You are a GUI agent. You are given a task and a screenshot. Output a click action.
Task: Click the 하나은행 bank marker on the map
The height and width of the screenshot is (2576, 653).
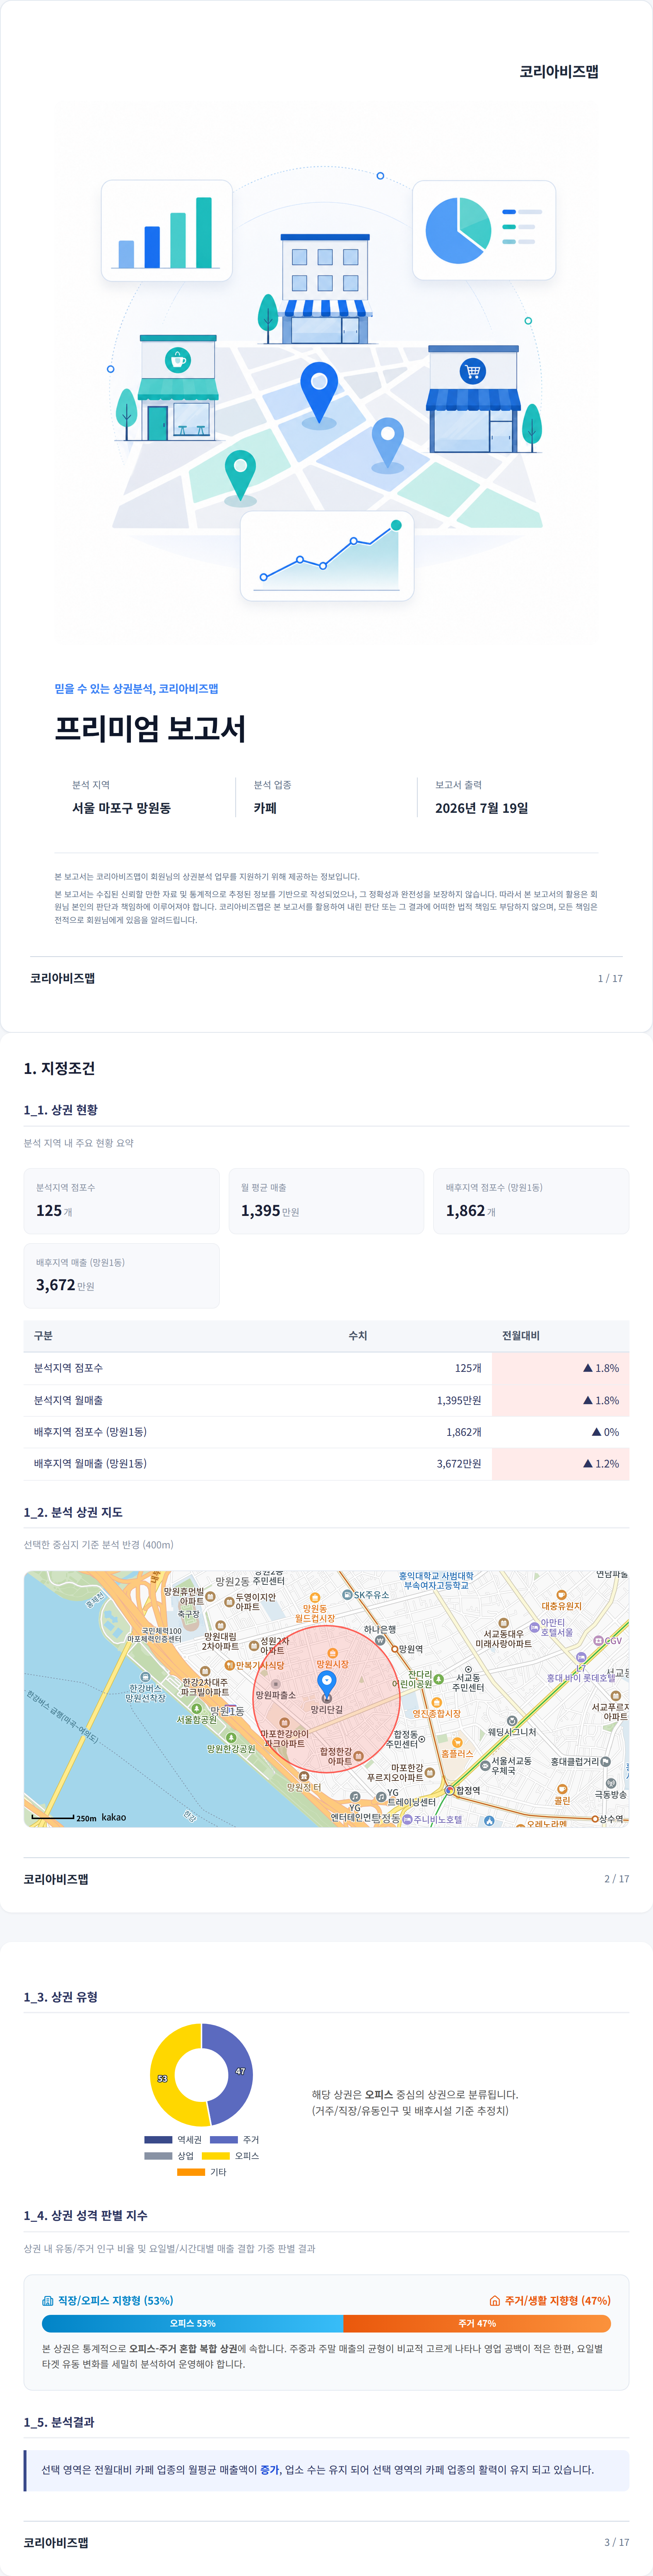pos(380,1640)
